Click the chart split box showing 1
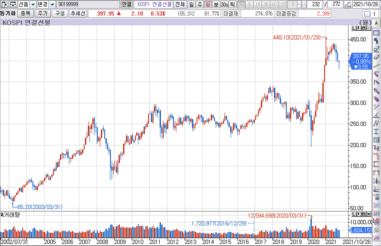Image resolution: width=381 pixels, height=246 pixels. (370, 14)
